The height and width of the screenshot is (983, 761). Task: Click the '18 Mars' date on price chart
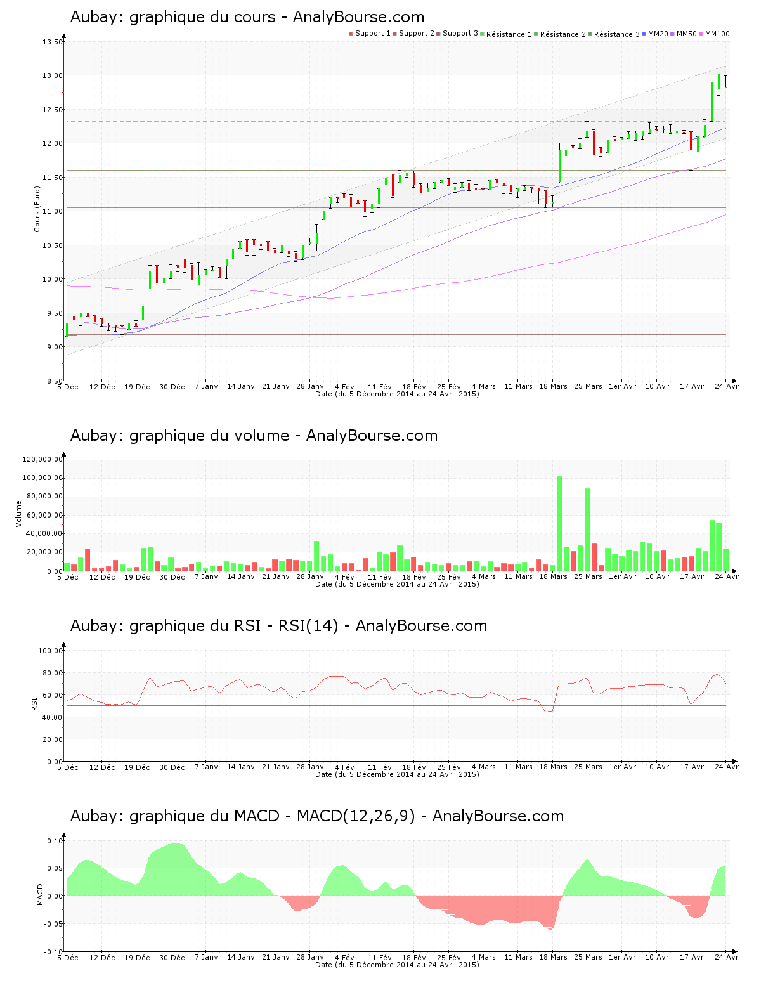click(553, 386)
